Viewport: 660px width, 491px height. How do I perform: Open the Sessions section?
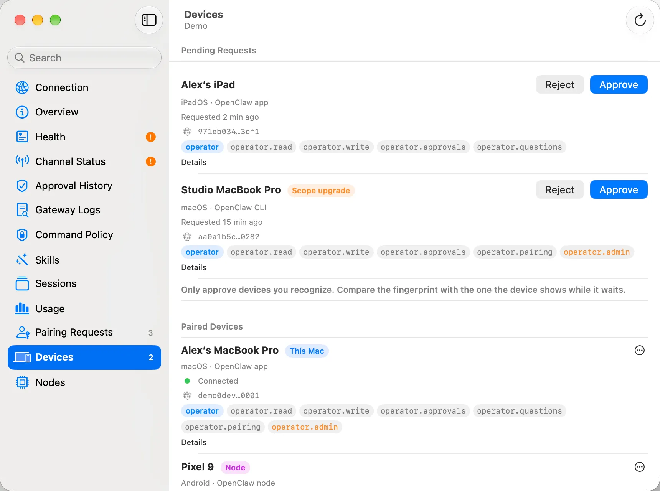[84, 283]
